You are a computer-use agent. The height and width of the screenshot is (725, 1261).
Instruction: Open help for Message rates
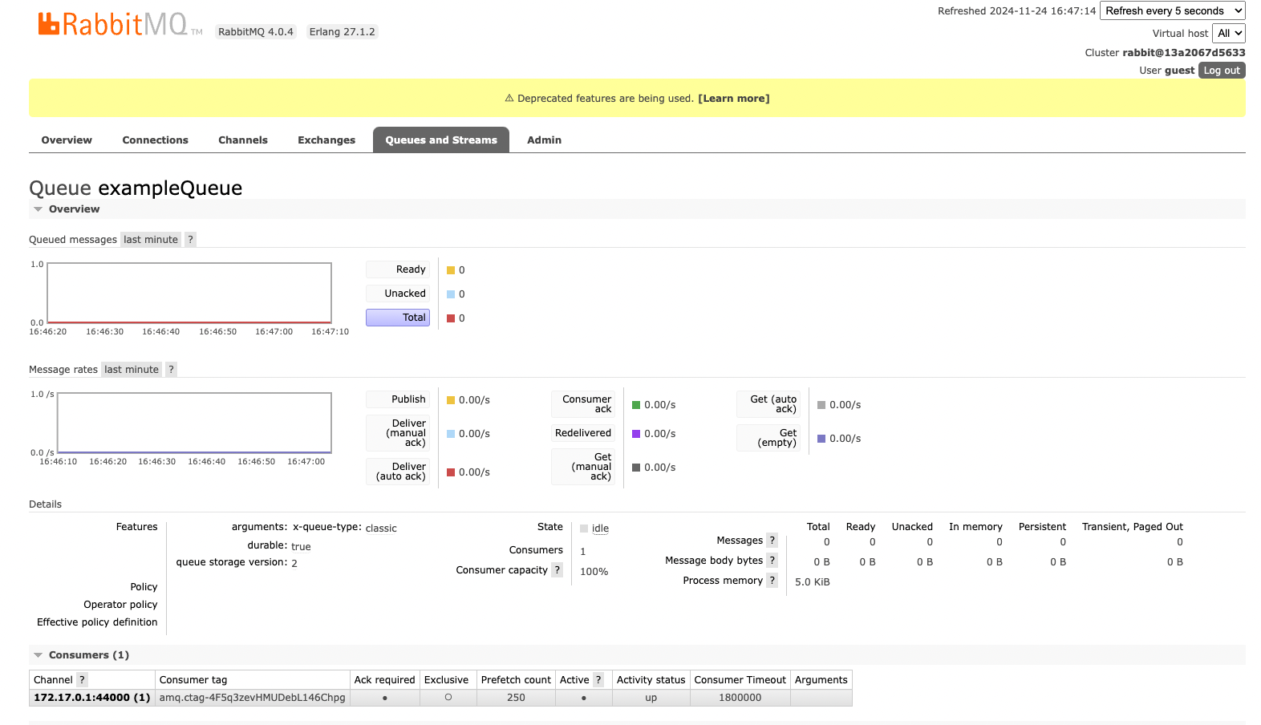pos(171,370)
